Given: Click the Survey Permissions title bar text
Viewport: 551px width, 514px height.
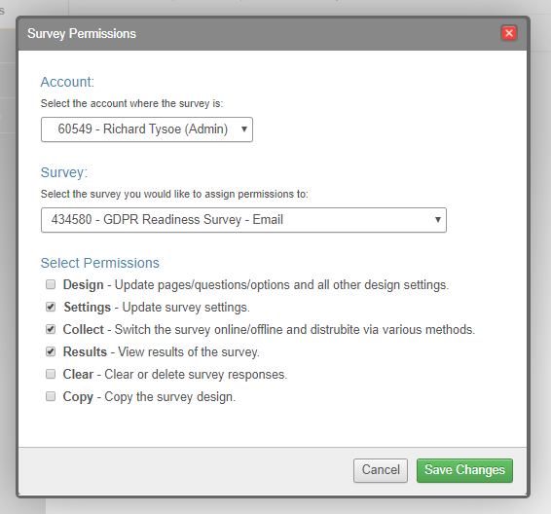Looking at the screenshot, I should point(82,34).
